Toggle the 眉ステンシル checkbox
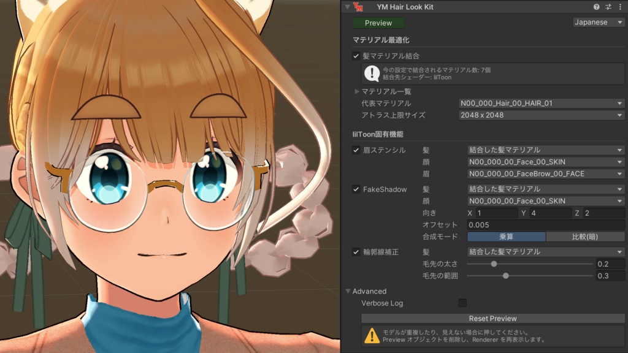This screenshot has width=628, height=353. tap(356, 150)
